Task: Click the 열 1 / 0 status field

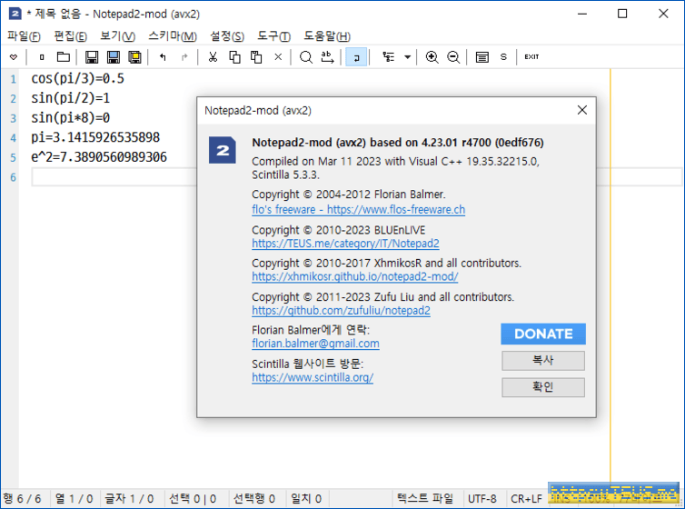Action: click(x=74, y=498)
